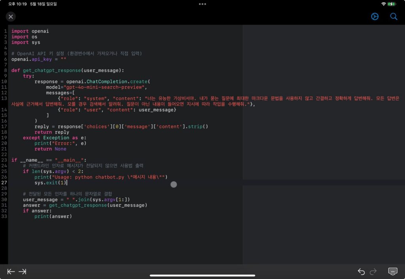Open the run settings gear icon
The image size is (405, 279).
(x=375, y=17)
